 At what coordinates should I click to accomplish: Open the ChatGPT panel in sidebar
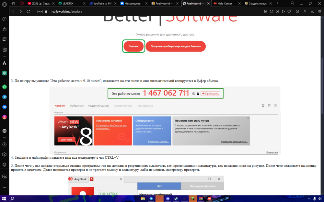[4, 73]
